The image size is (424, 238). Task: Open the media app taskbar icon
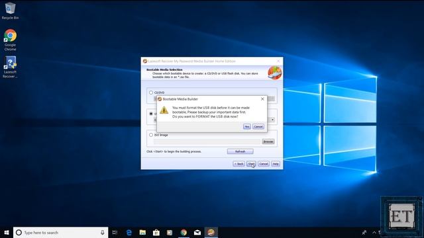170,232
